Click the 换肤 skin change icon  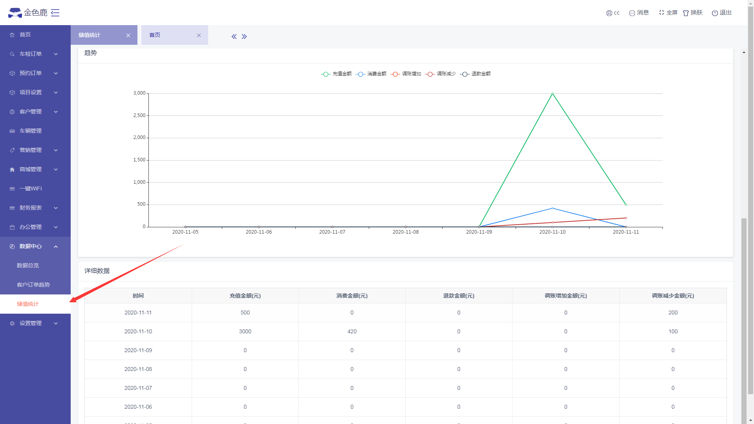coord(686,13)
